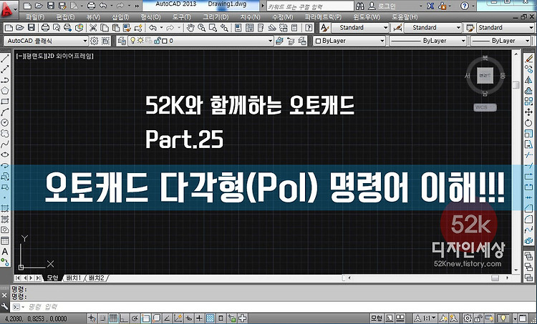This screenshot has width=537, height=324.
Task: Open the QuickCalc calculator icon
Action: (294, 28)
